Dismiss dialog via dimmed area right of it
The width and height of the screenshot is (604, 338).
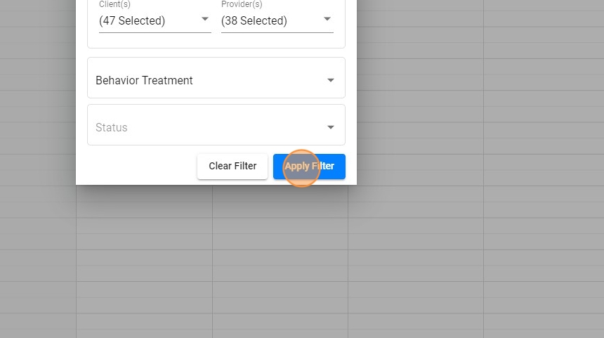pyautogui.click(x=478, y=105)
